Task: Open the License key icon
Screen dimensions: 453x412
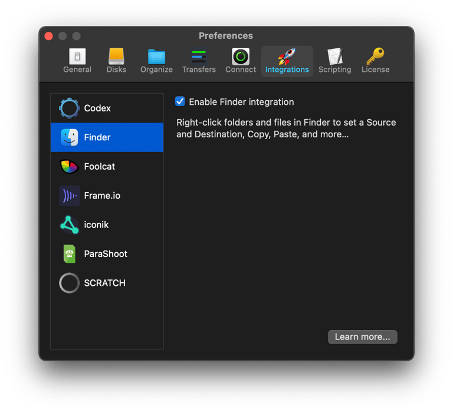Action: [x=375, y=57]
